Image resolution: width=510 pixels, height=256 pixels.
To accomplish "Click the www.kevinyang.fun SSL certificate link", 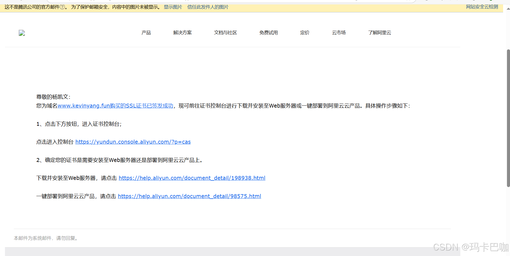I will 115,106.
